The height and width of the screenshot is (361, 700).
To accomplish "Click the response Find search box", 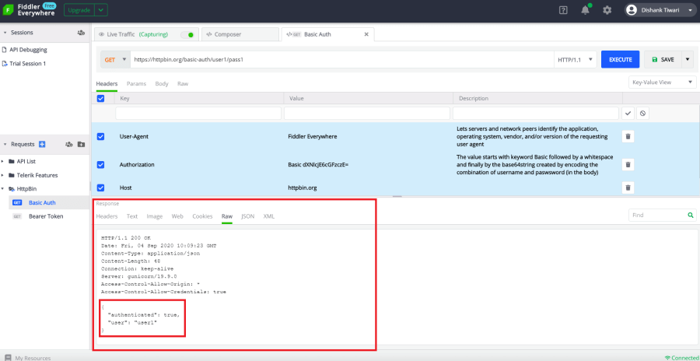I will point(658,216).
